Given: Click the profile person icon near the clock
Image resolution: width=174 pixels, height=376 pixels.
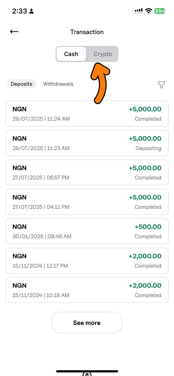Looking at the screenshot, I should click(31, 11).
